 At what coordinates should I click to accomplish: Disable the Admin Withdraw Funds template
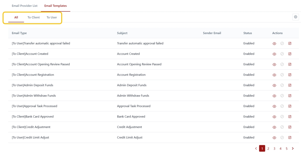282,96
